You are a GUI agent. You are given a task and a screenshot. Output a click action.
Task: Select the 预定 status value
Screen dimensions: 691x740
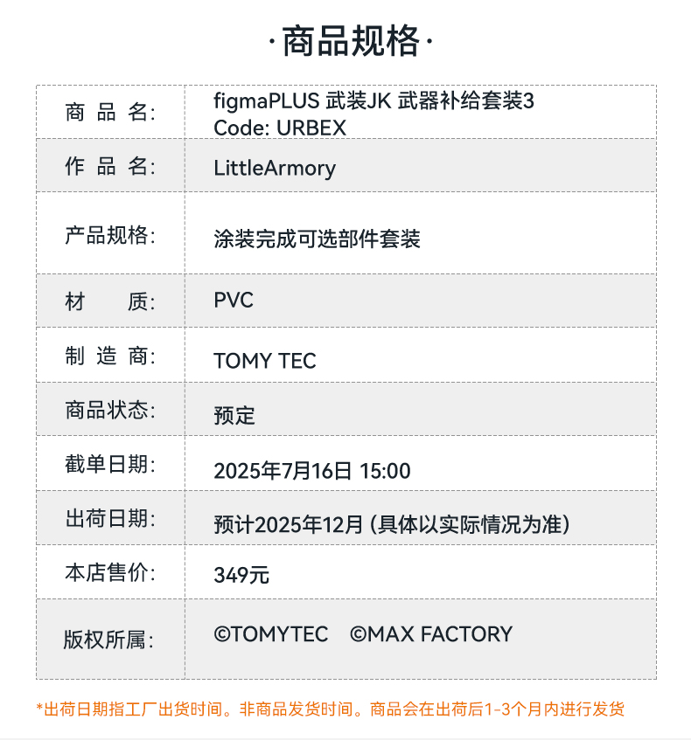click(x=234, y=416)
